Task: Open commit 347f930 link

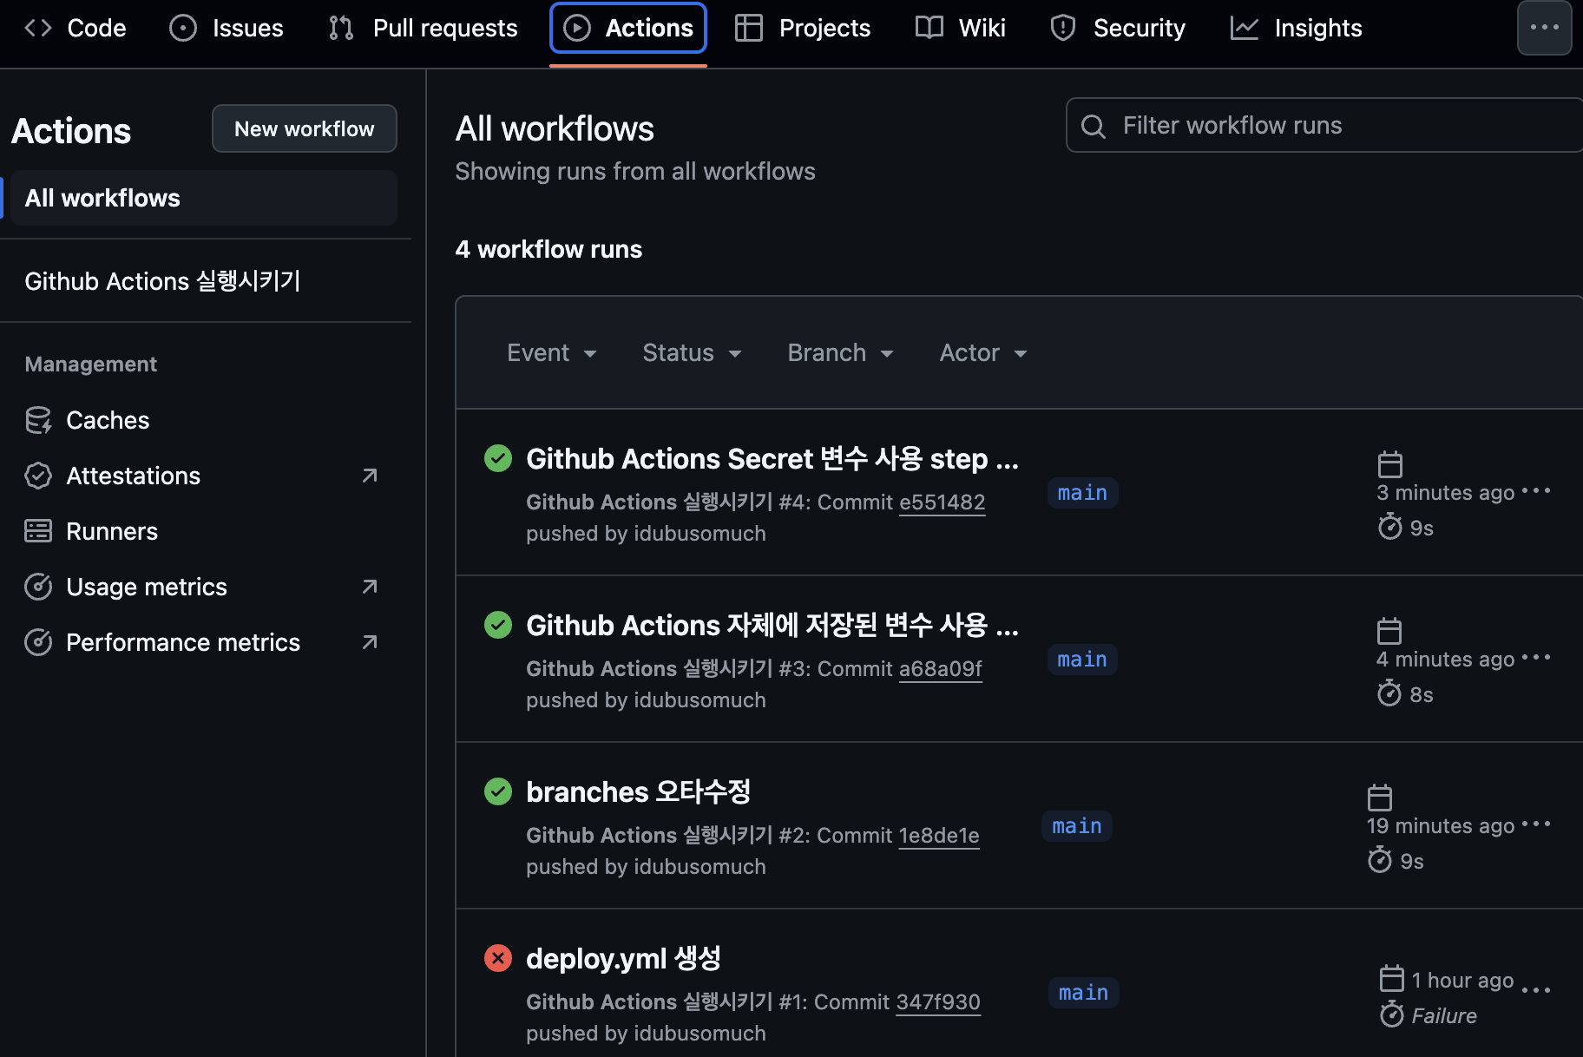Action: 938,1002
